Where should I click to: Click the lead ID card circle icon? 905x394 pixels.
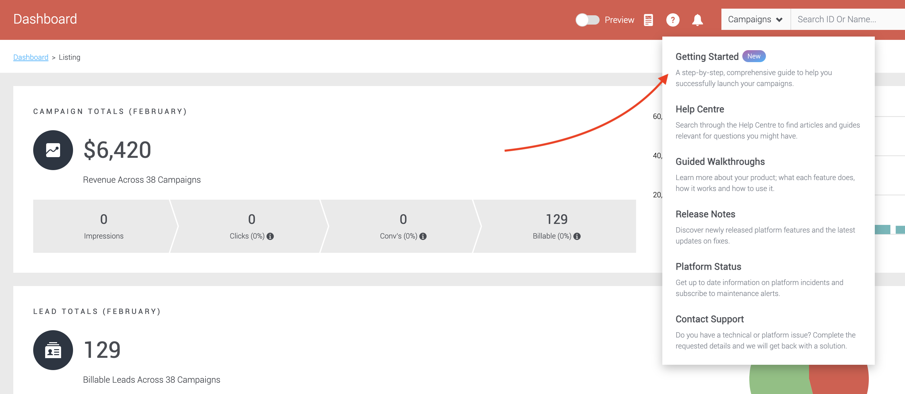(53, 350)
